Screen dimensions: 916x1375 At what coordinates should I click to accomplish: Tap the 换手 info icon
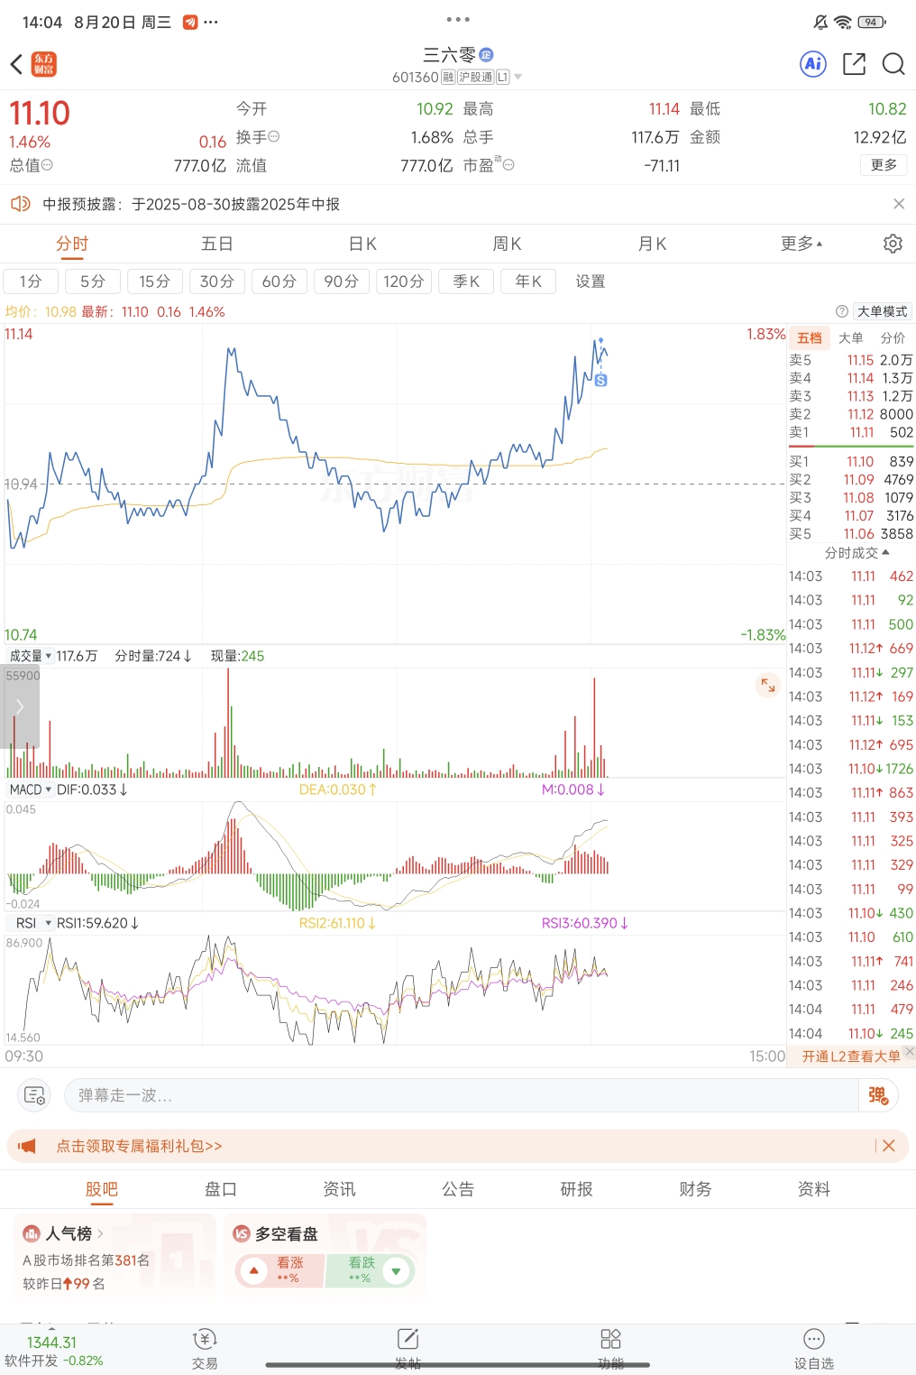274,137
